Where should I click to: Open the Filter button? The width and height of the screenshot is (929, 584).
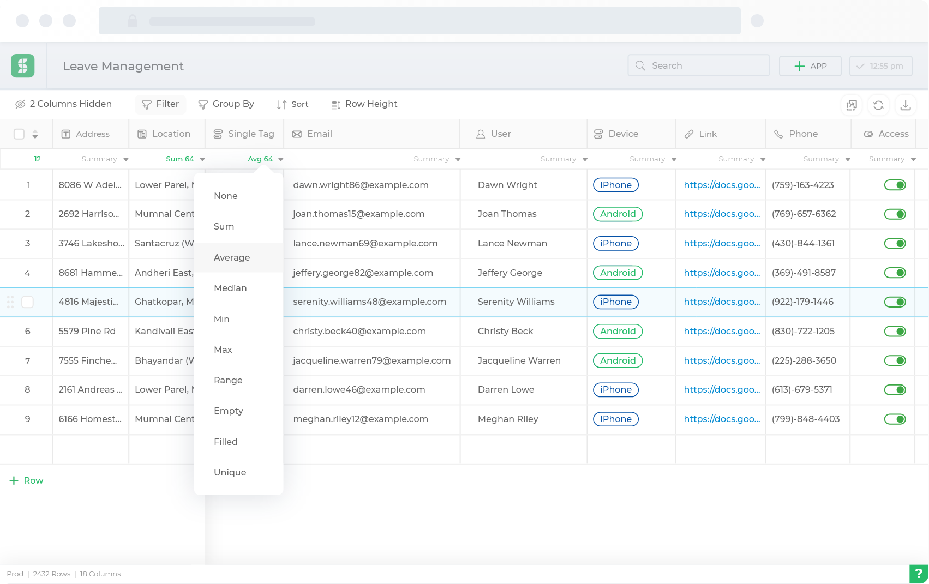coord(160,104)
